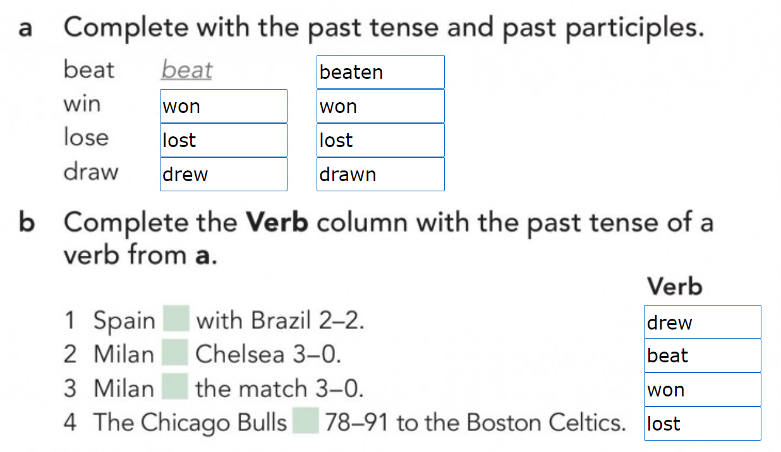Click the Verb field for the Spain–Brazil sentence
This screenshot has height=452, width=781.
(702, 322)
